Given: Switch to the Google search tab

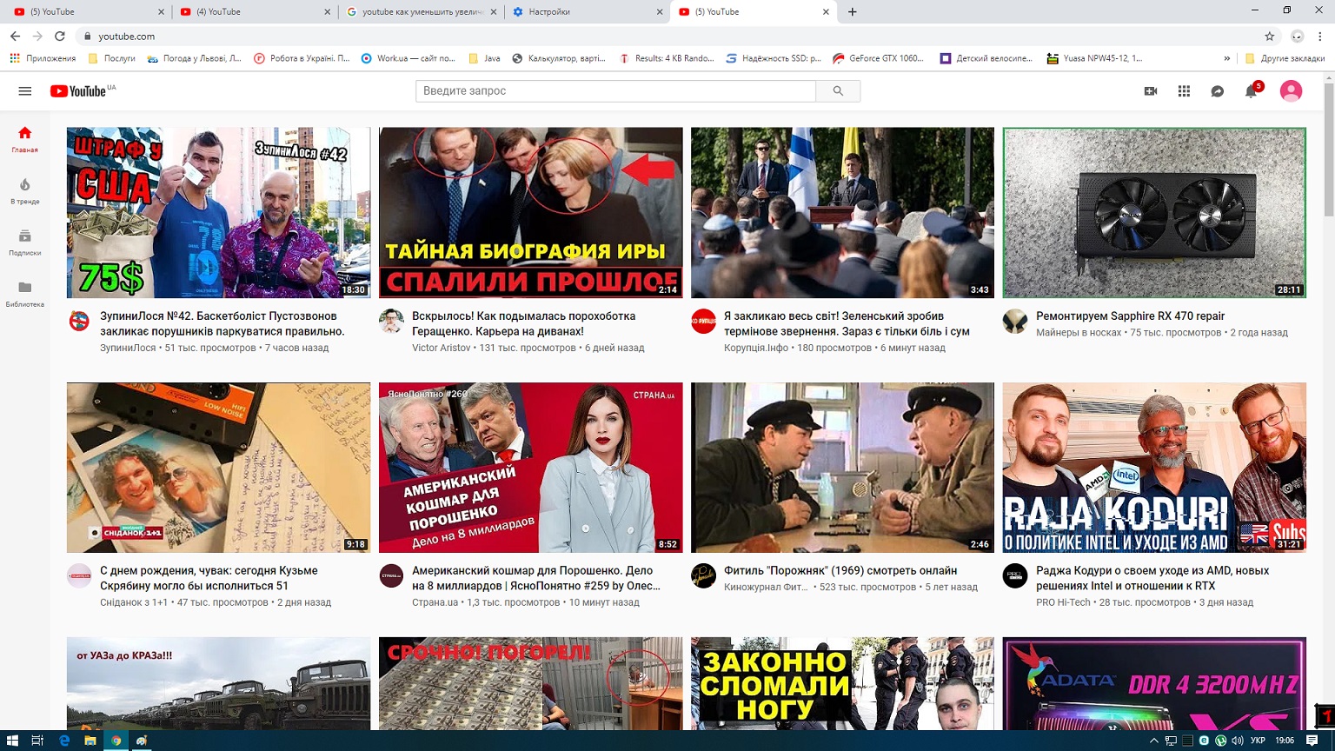Looking at the screenshot, I should point(420,12).
